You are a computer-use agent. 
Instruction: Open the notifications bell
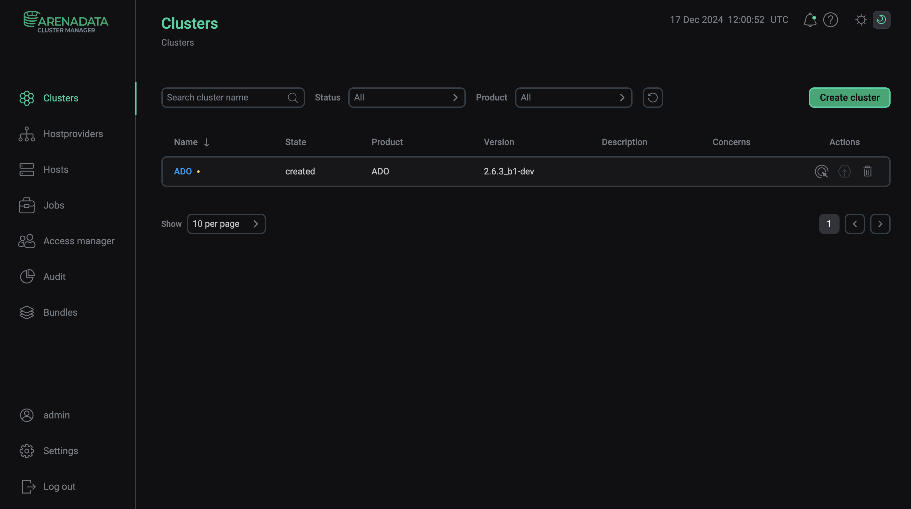pyautogui.click(x=810, y=20)
